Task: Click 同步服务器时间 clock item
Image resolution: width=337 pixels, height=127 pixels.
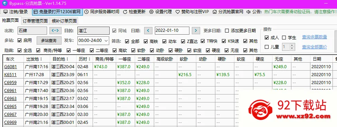Action: point(102,12)
